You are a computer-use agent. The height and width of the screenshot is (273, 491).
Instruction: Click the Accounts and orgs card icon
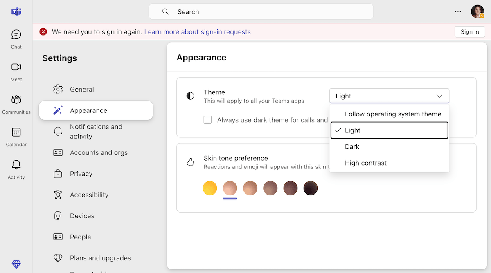coord(58,152)
